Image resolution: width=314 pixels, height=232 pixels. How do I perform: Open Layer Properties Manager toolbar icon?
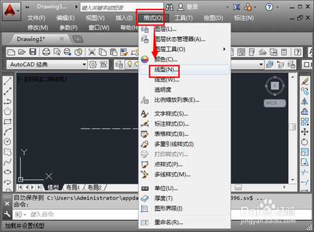click(119, 65)
